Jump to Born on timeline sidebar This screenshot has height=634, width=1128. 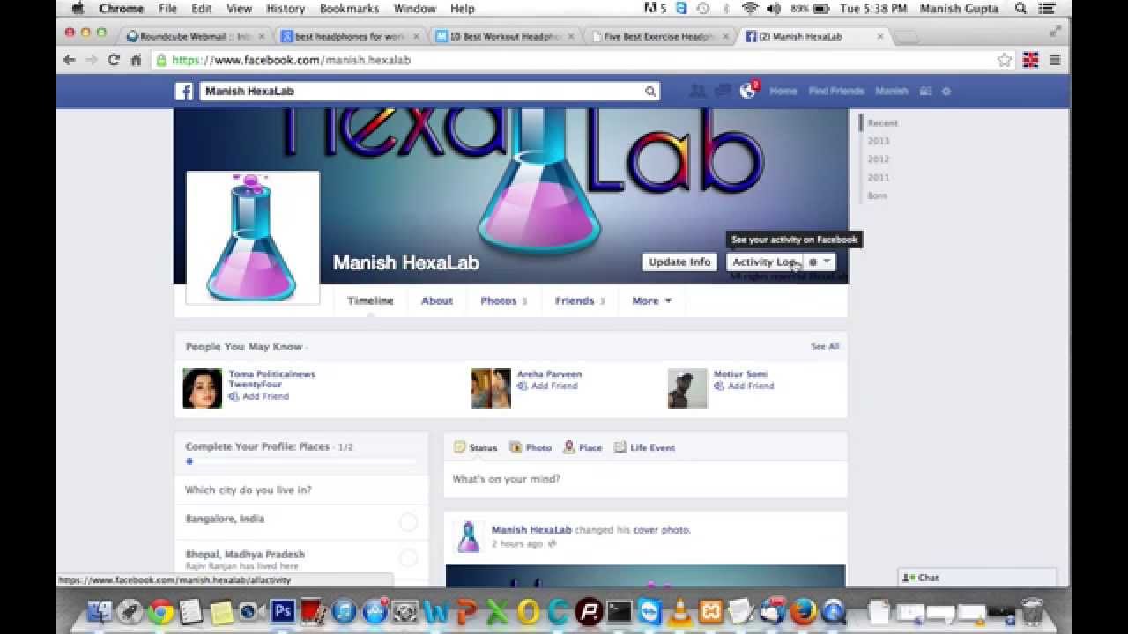877,195
